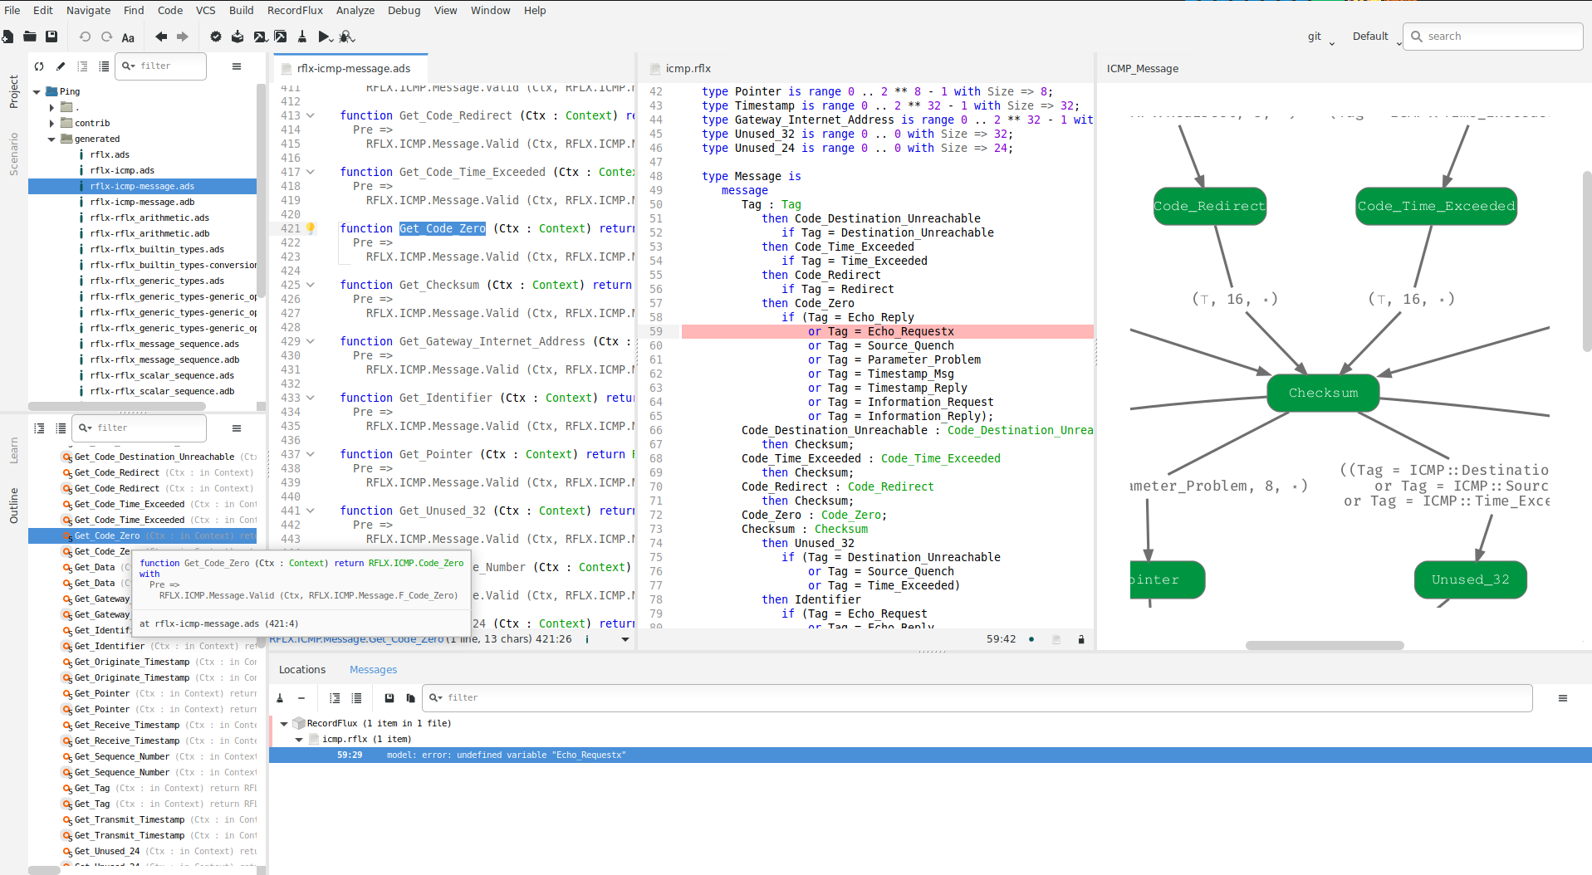The width and height of the screenshot is (1592, 875).
Task: Click the broom icon in main toolbar
Action: [x=302, y=37]
